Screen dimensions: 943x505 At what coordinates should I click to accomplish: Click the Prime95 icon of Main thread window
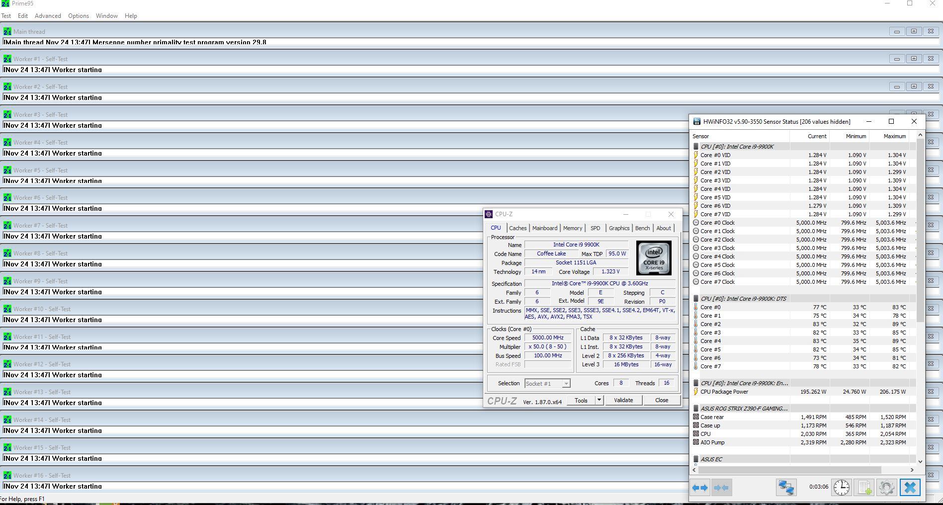tap(7, 31)
